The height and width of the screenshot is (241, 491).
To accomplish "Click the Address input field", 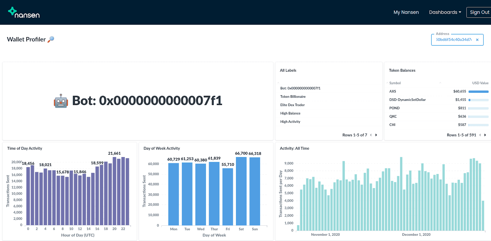I will 454,40.
